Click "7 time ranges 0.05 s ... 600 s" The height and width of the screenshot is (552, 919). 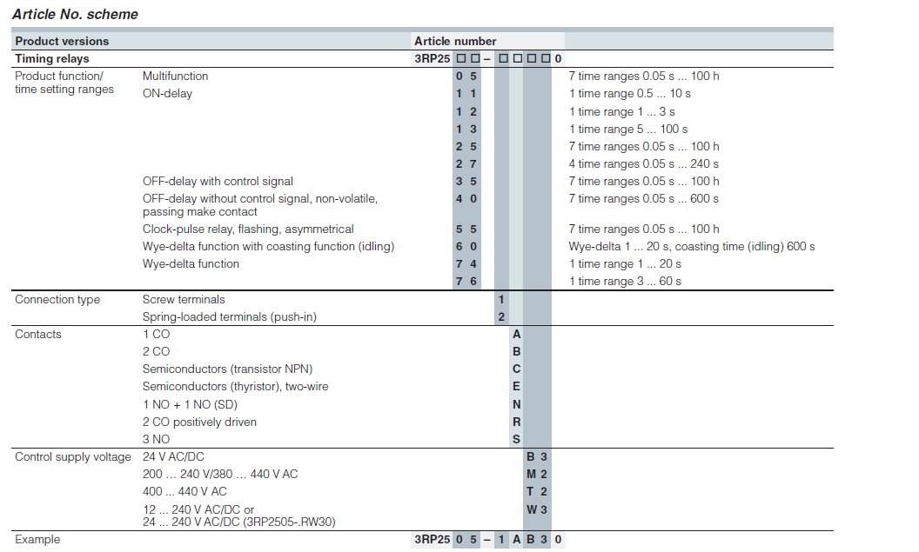click(x=643, y=199)
